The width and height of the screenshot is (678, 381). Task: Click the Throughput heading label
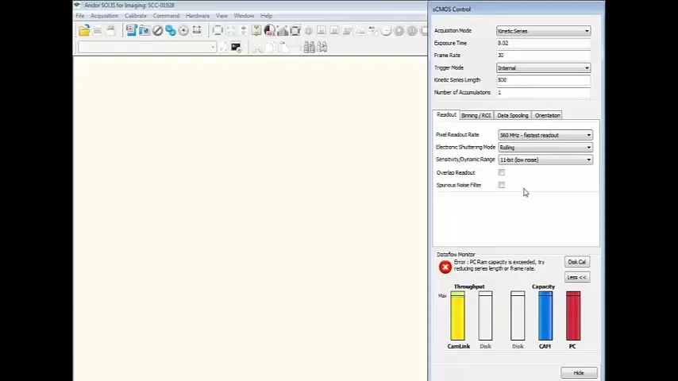coord(469,287)
